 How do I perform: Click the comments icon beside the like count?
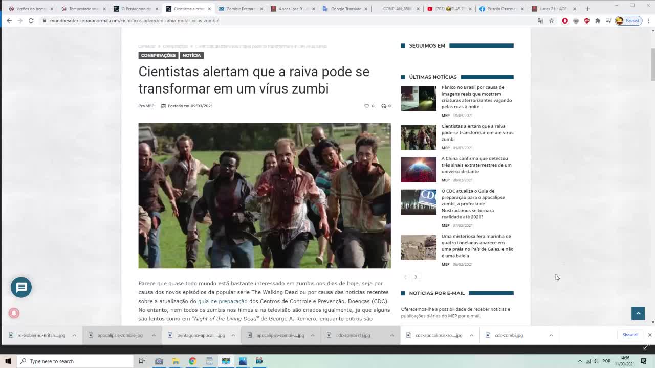[x=383, y=106]
